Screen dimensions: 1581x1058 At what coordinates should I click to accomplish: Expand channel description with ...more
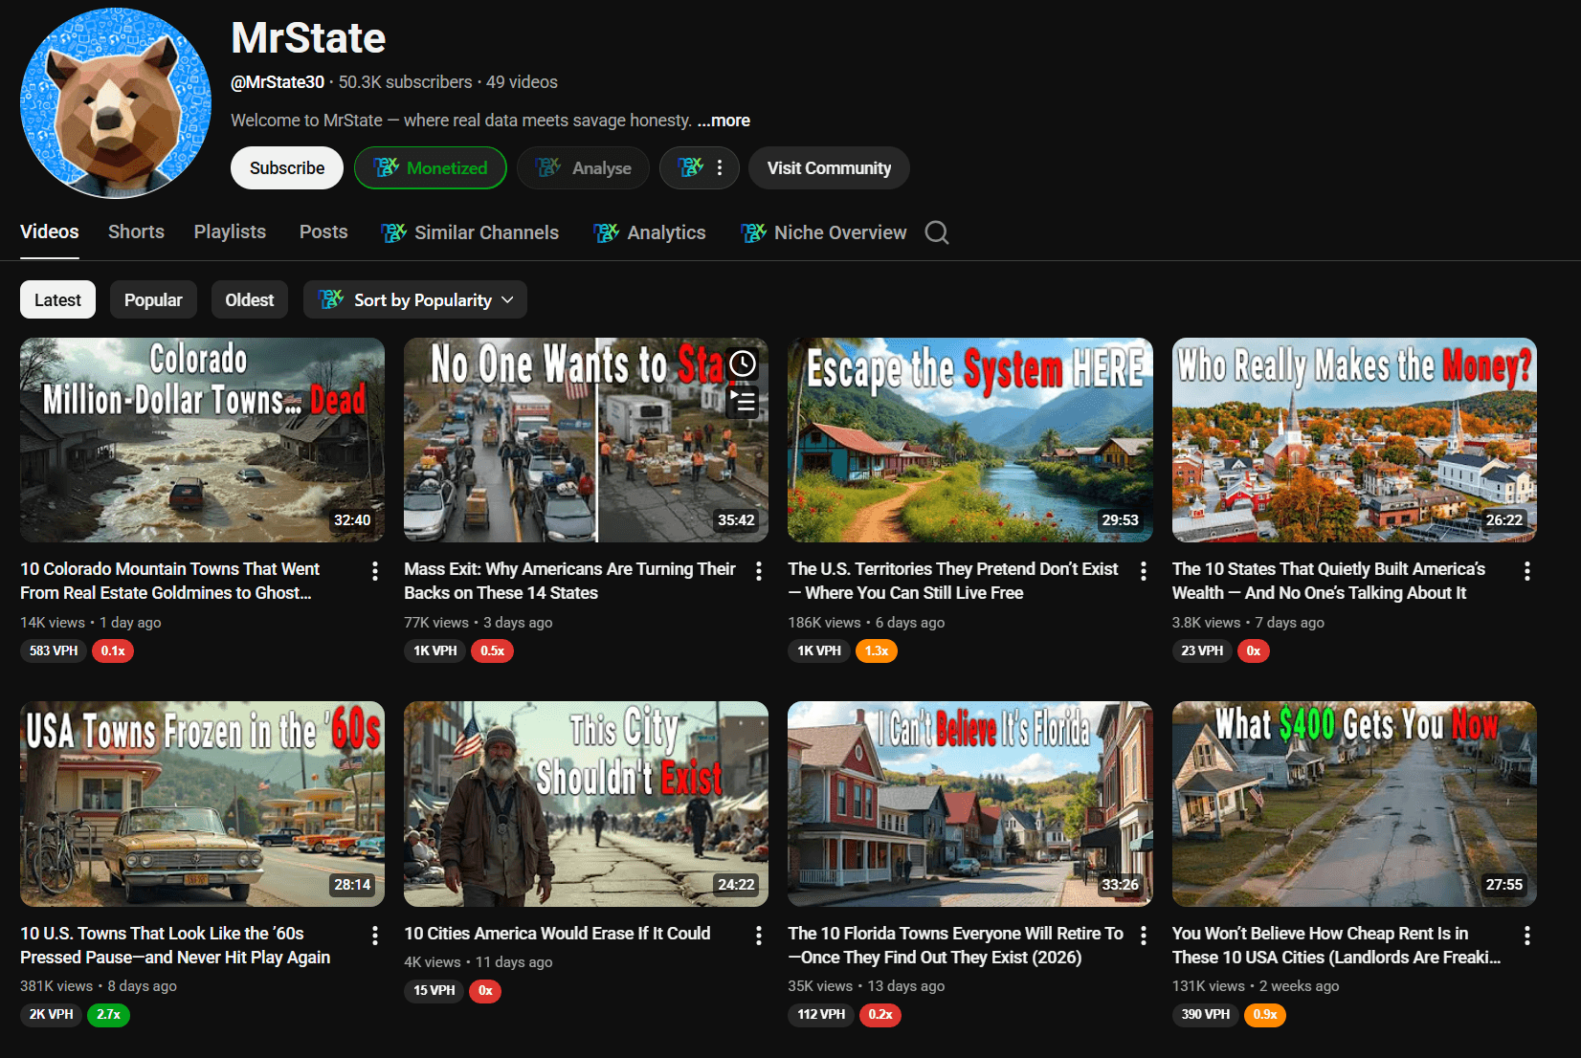coord(724,121)
